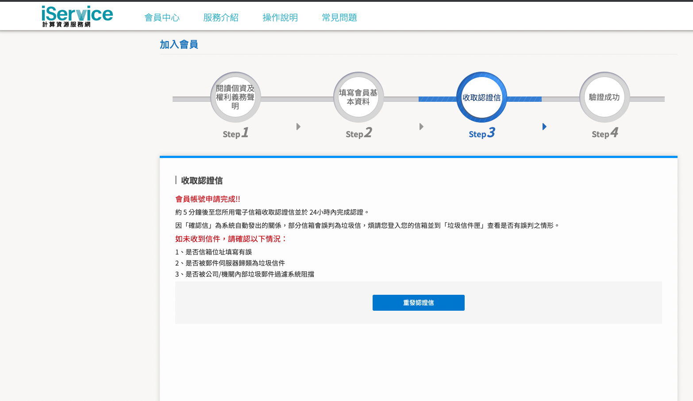This screenshot has height=401, width=693.
Task: Click the blue arrow after Step 3
Action: click(544, 127)
